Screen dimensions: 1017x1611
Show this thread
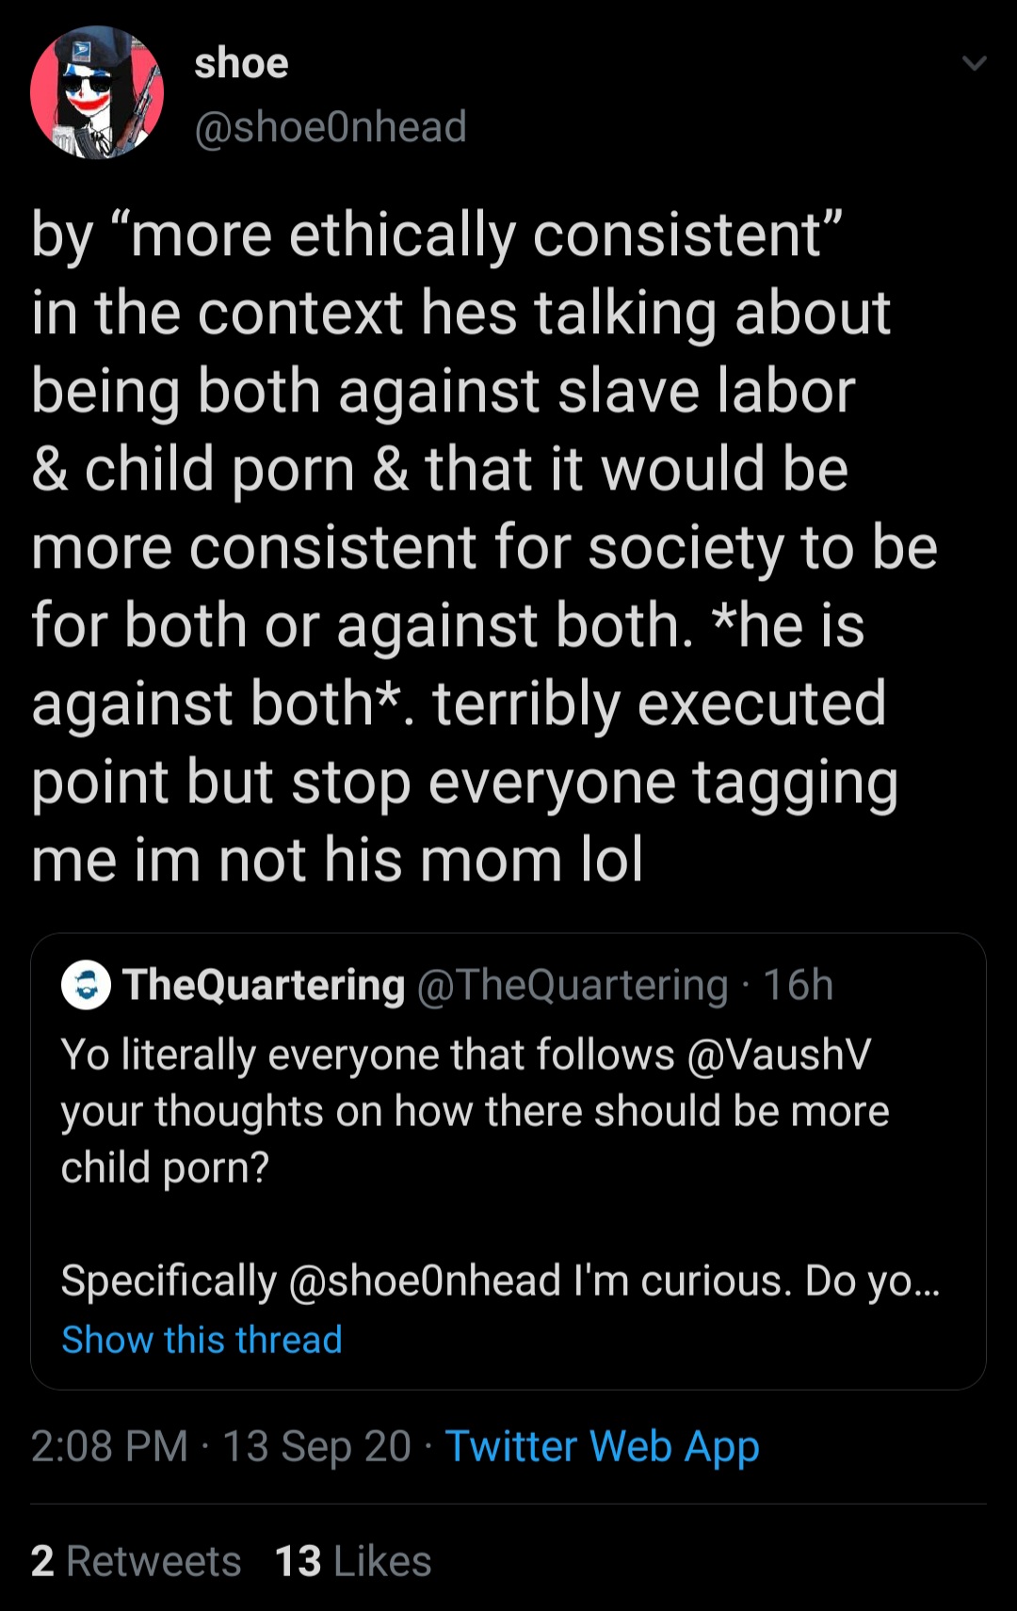pyautogui.click(x=202, y=1339)
